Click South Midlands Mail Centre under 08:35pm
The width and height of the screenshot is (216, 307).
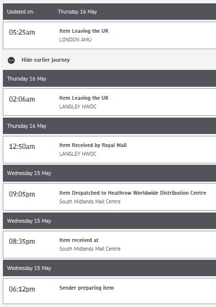point(90,249)
